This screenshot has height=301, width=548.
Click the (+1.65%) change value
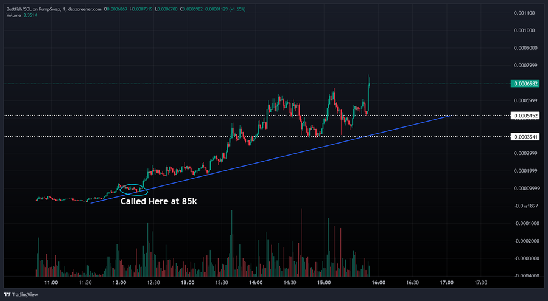pos(237,9)
